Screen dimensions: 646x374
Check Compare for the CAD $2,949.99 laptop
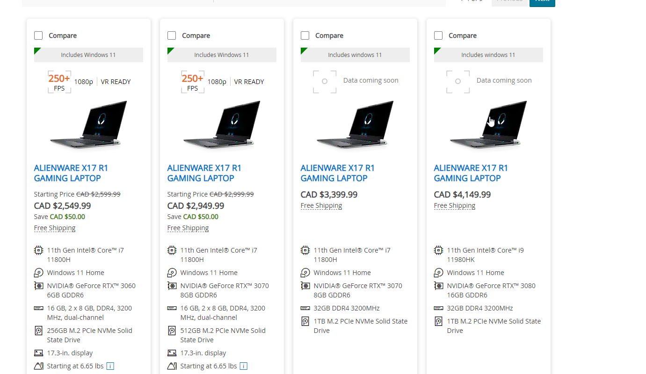click(172, 35)
